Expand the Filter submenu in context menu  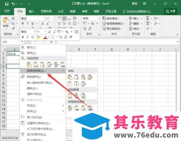pyautogui.click(x=43, y=106)
